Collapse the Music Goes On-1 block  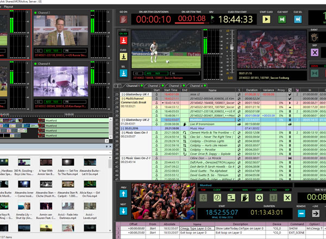pos(124,133)
